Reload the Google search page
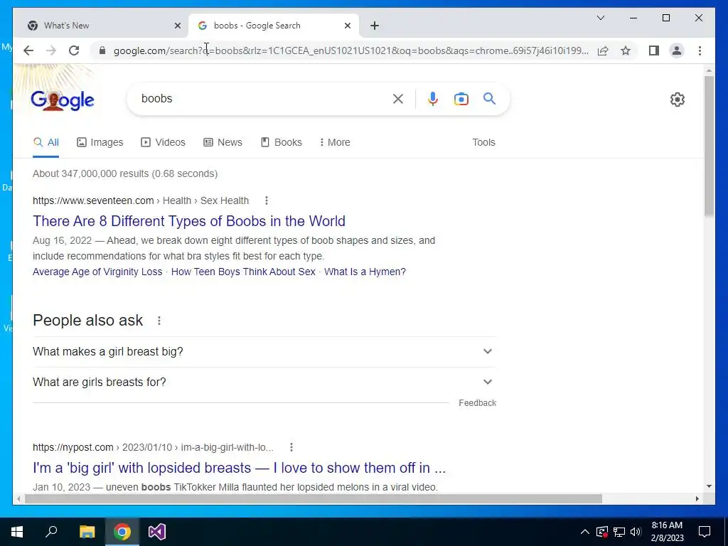The height and width of the screenshot is (546, 728). point(74,50)
